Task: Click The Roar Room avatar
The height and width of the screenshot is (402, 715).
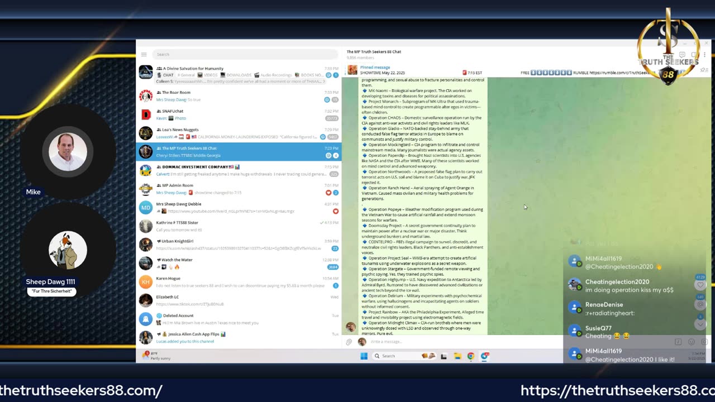Action: click(146, 95)
